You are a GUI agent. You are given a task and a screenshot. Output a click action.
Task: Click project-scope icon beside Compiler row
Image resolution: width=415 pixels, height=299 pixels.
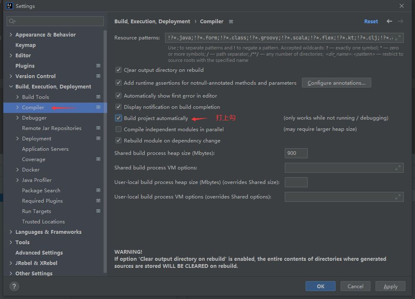98,107
